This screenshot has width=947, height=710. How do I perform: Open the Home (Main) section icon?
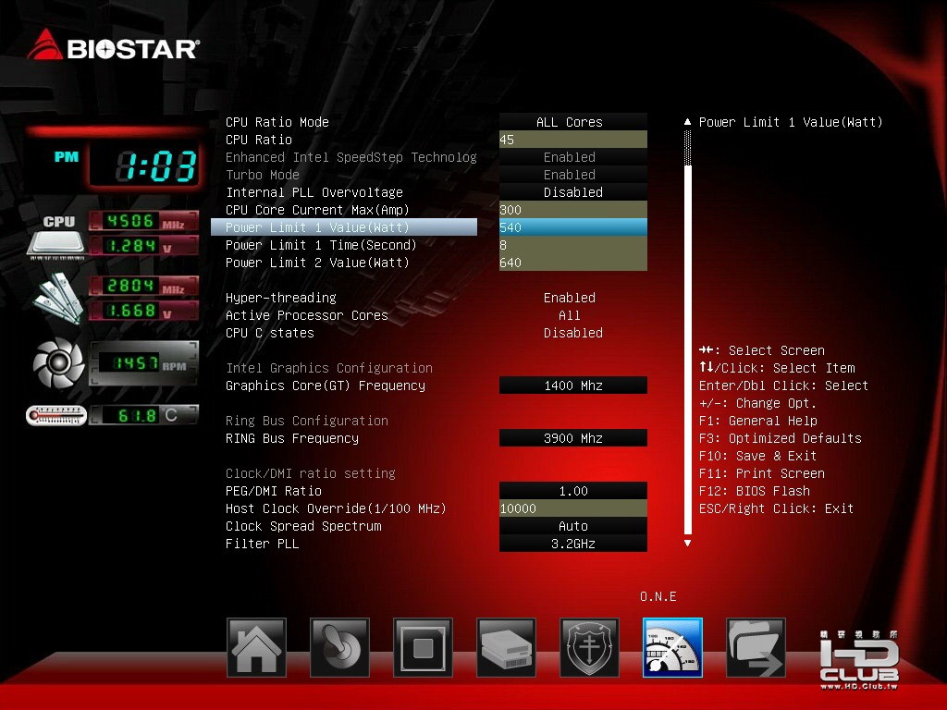click(x=256, y=648)
